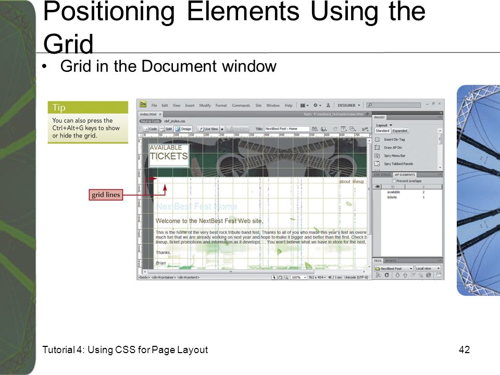Click the Title field showing NextBest Fest : Home
Image resolution: width=500 pixels, height=375 pixels.
(x=287, y=129)
